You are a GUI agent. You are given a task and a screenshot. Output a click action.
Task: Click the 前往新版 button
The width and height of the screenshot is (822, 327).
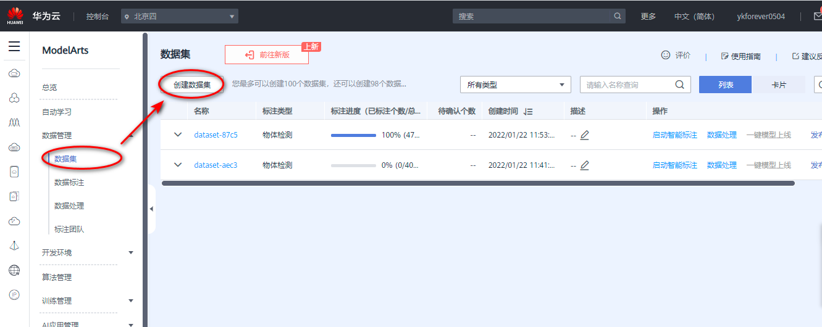coord(267,54)
